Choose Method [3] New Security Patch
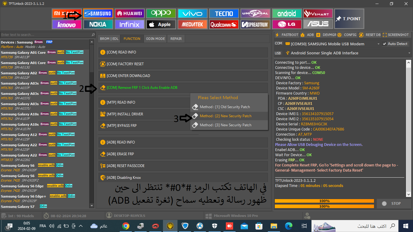Viewport: 413px width, 232px height. coord(229,125)
